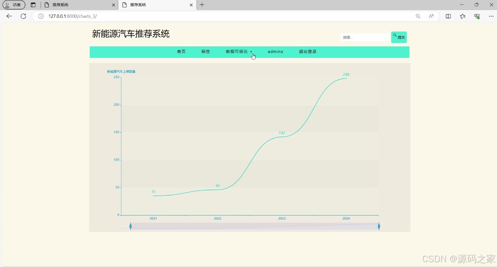
Task: Click the 50 y-axis value
Action: 117,187
